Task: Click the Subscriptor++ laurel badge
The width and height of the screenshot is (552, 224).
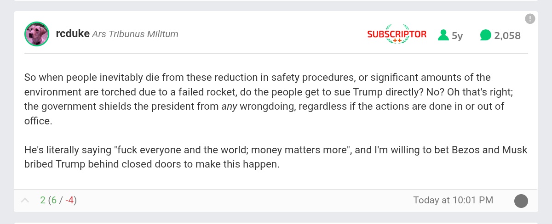Action: 397,34
